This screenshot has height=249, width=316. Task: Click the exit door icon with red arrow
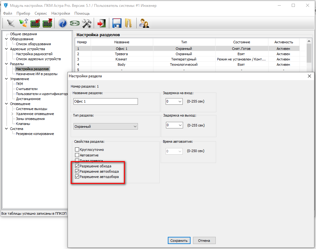pyautogui.click(x=101, y=23)
